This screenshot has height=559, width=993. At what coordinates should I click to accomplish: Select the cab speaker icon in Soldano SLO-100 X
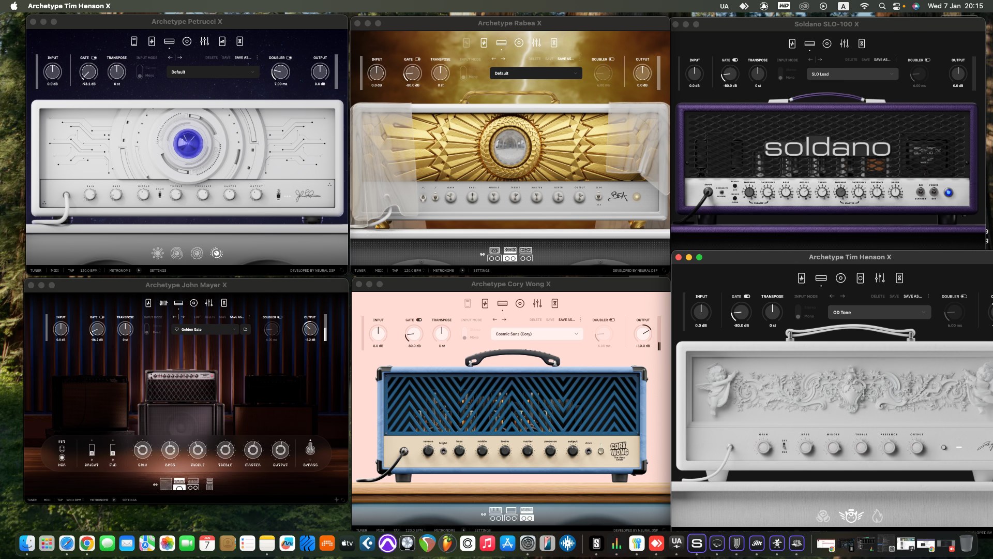click(x=827, y=44)
